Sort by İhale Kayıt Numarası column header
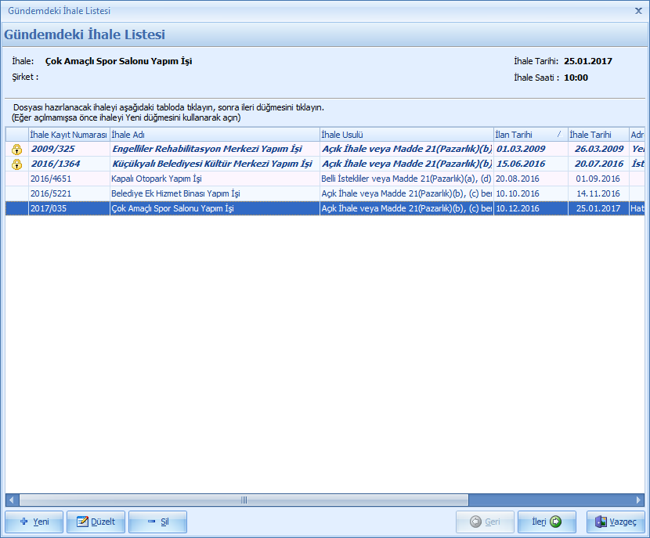 (x=68, y=135)
